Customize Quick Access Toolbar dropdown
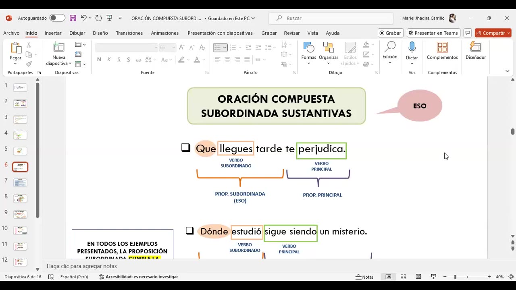The height and width of the screenshot is (290, 516). [x=120, y=18]
